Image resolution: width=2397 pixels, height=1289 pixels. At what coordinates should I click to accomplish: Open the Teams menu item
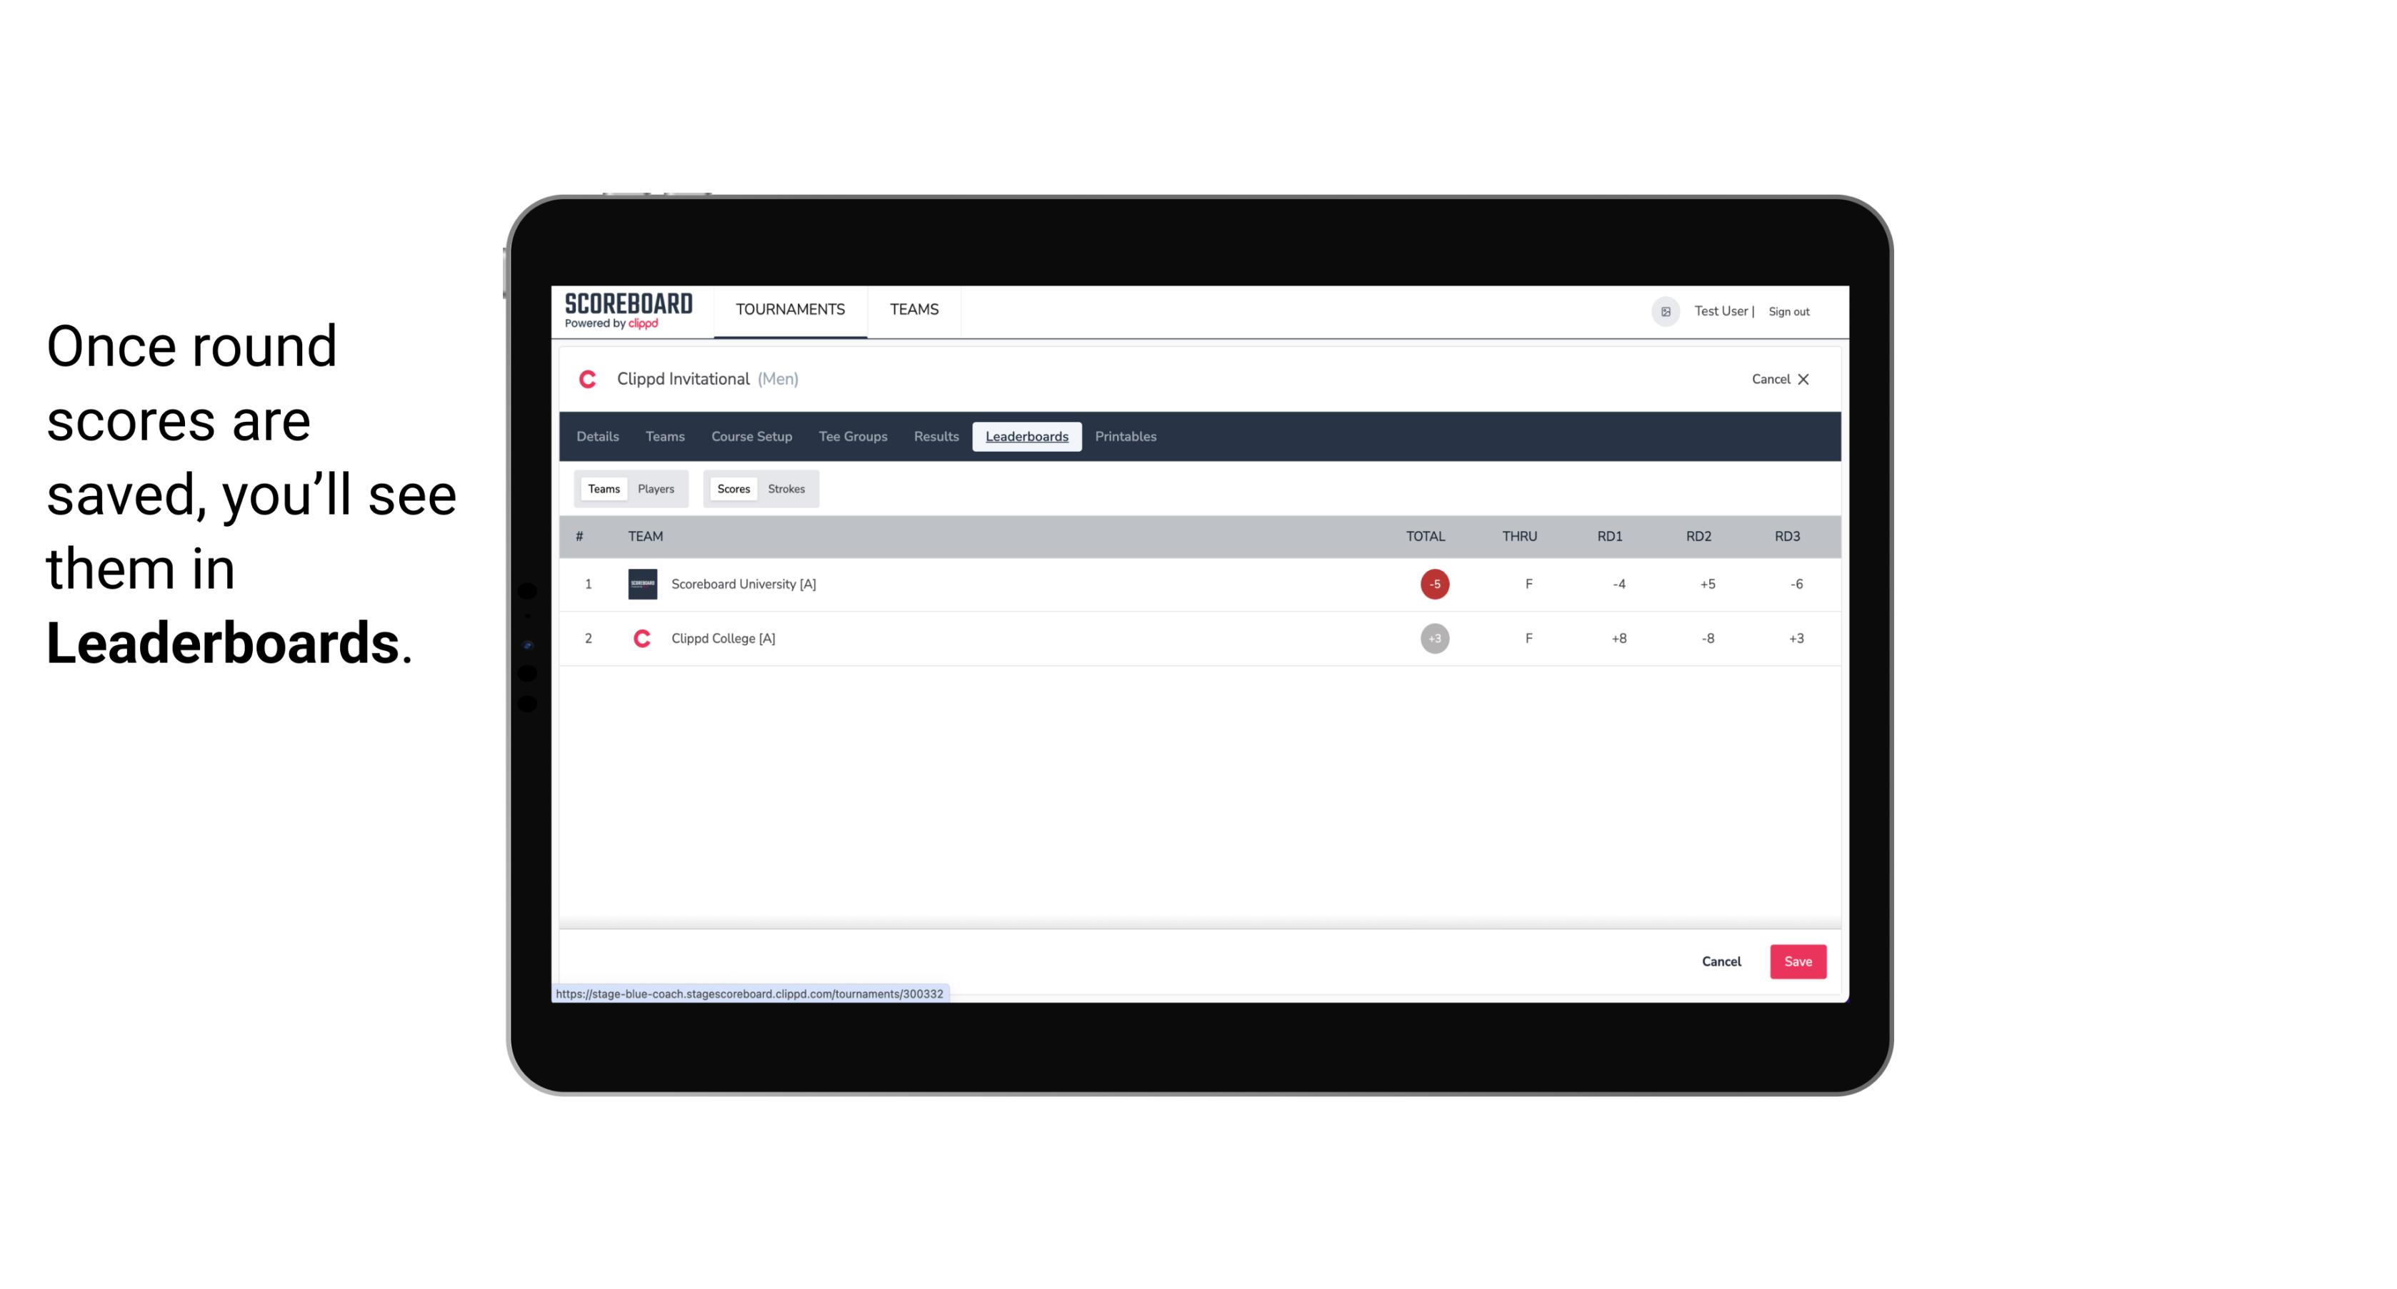pyautogui.click(x=664, y=437)
